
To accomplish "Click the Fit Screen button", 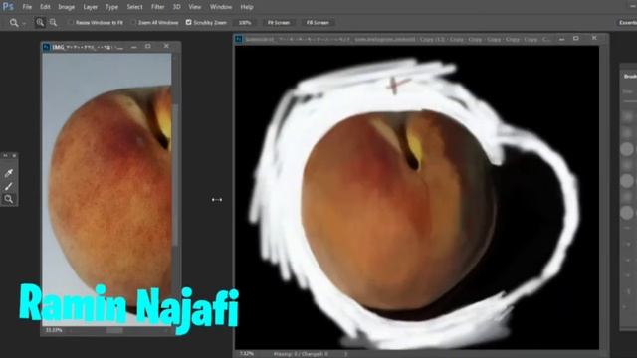I will coord(279,23).
